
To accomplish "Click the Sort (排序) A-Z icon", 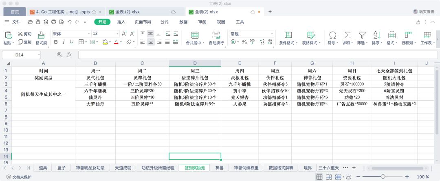I will pos(377,35).
